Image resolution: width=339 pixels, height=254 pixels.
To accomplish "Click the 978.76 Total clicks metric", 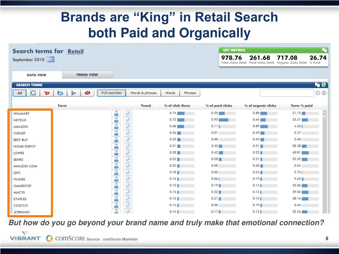I will pyautogui.click(x=233, y=60).
